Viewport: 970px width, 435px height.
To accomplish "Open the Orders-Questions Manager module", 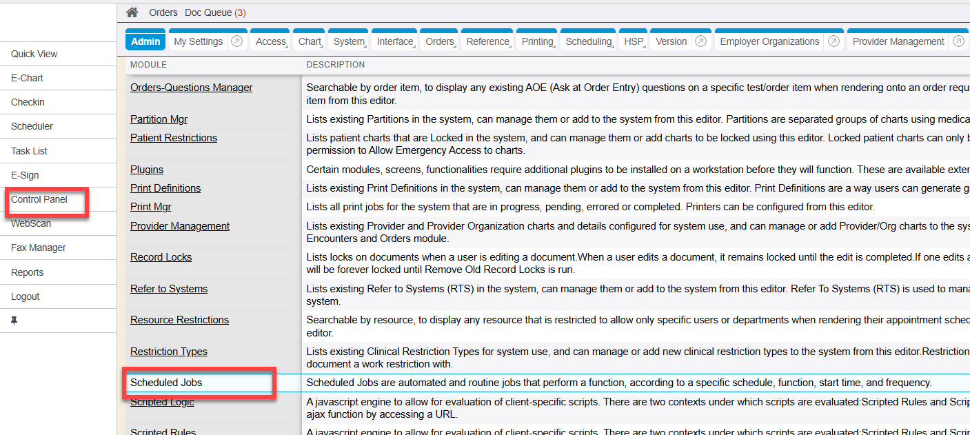I will (x=191, y=88).
